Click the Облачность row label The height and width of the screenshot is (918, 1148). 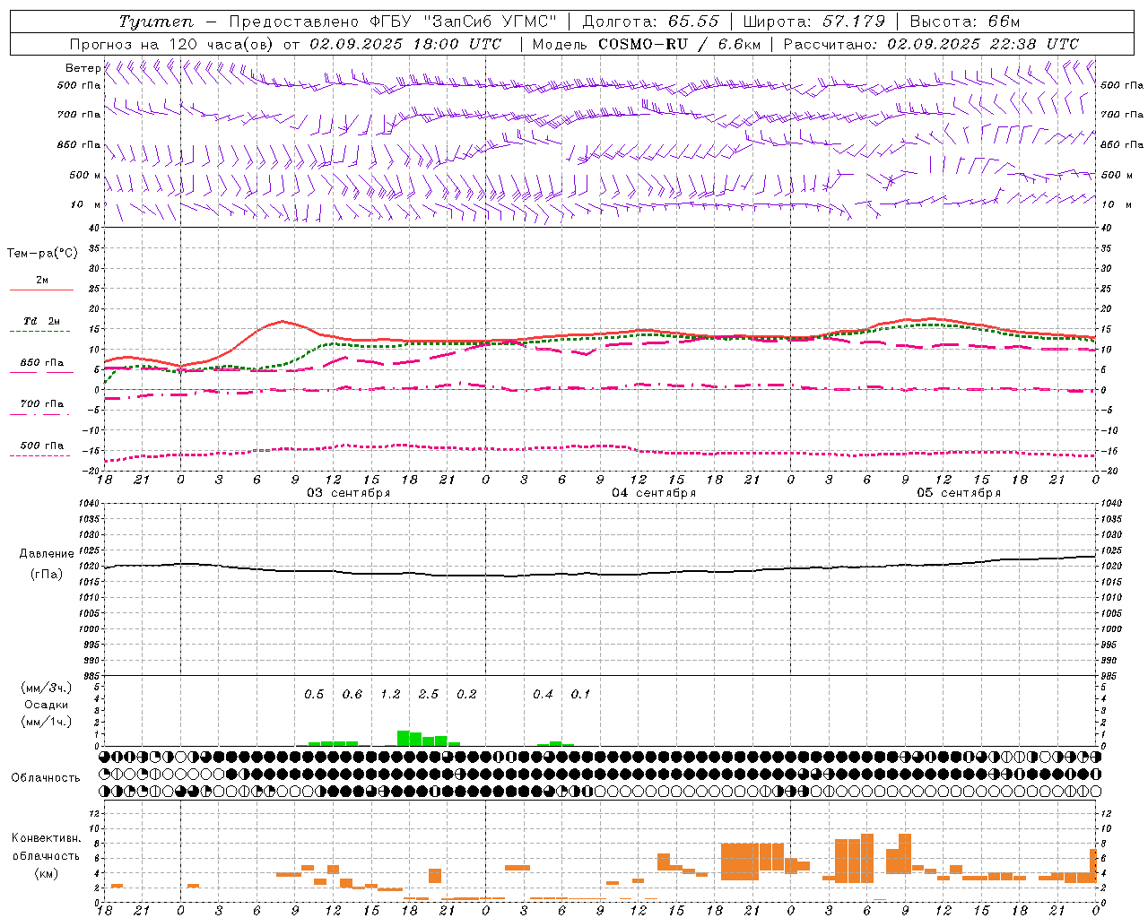click(46, 777)
